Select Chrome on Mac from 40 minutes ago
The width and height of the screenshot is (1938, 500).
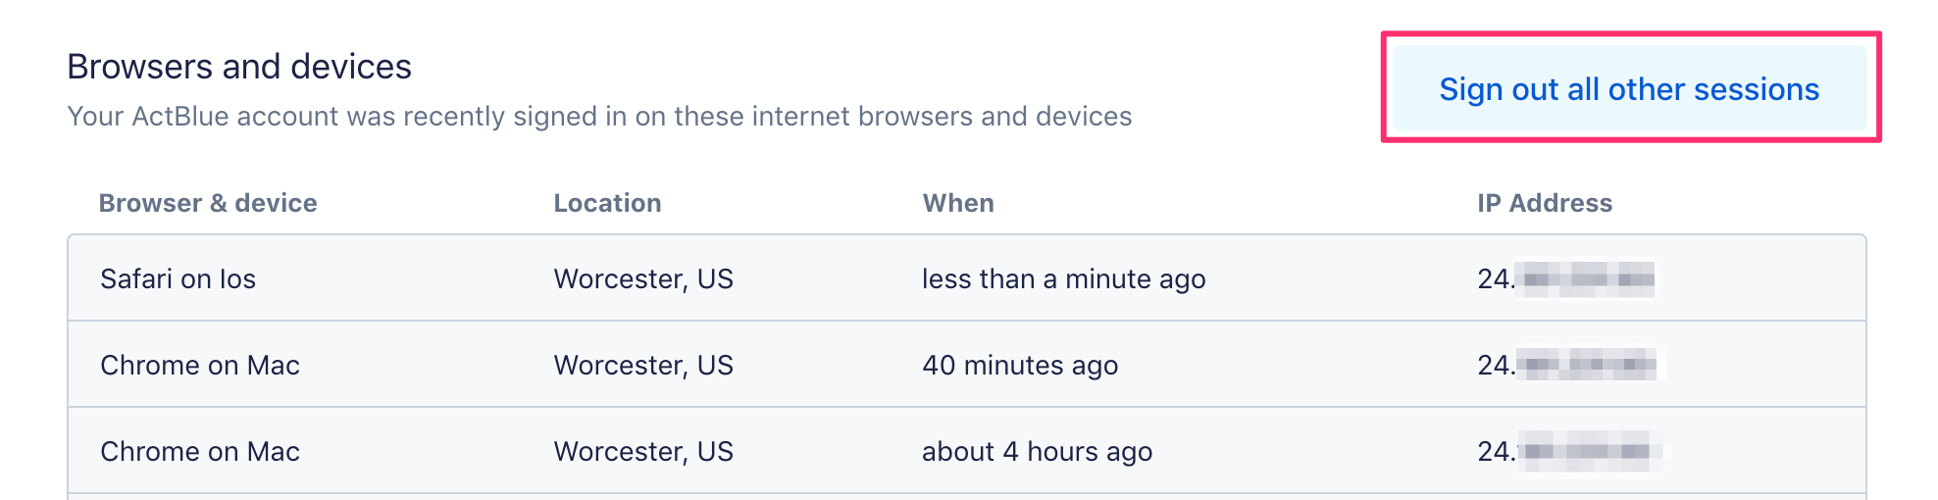pyautogui.click(x=200, y=366)
